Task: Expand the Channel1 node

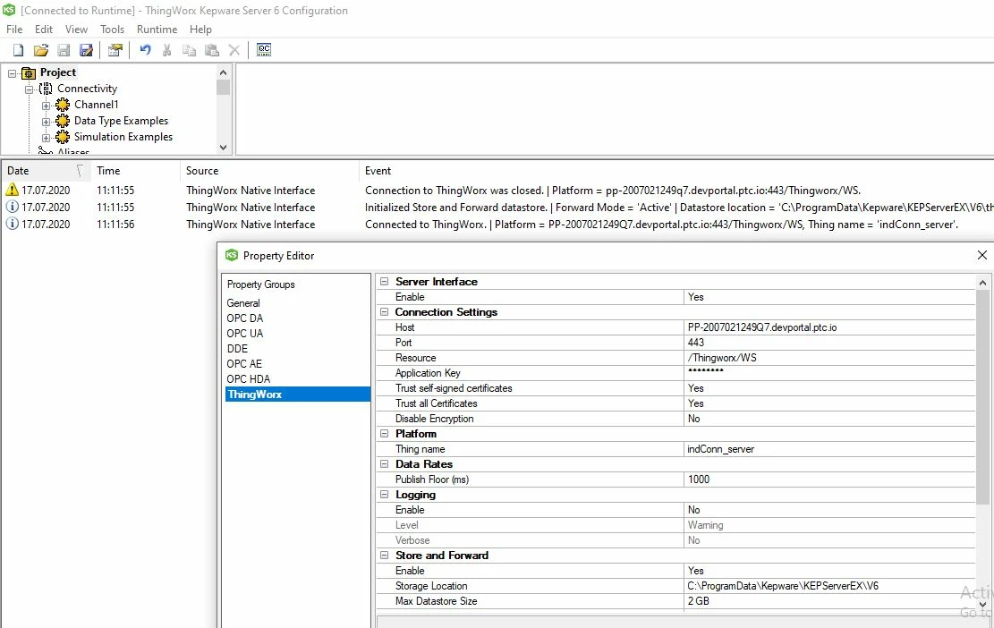Action: [46, 106]
